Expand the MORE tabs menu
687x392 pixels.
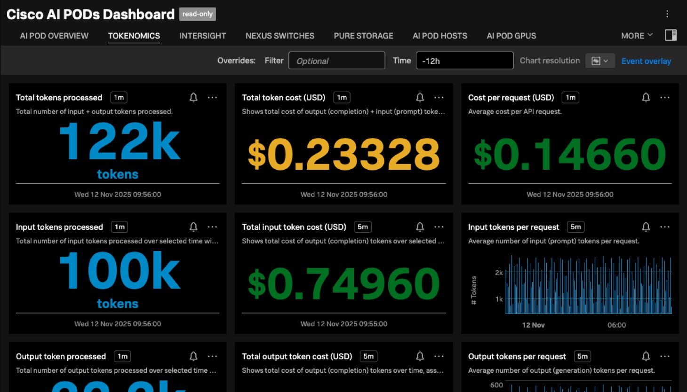(637, 36)
